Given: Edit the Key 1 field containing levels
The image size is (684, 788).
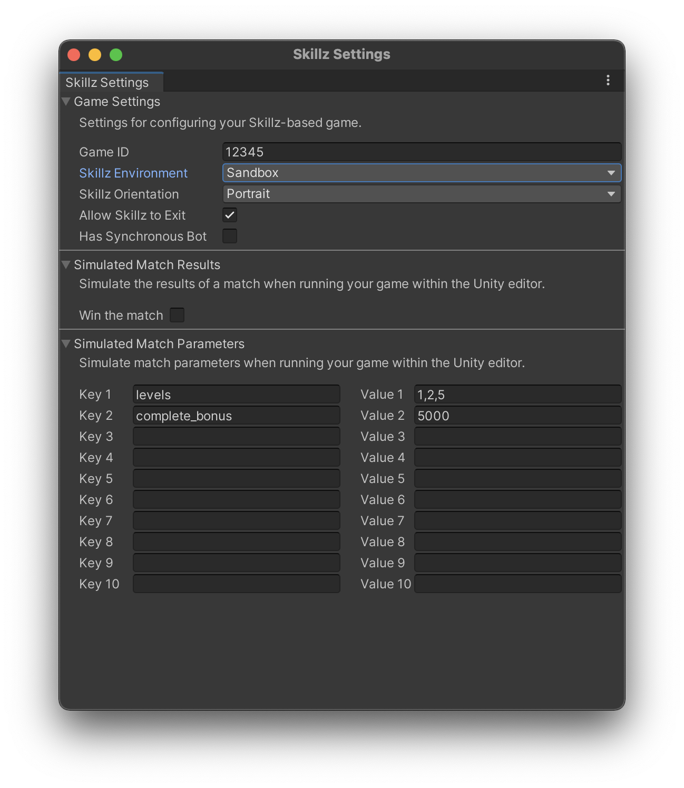Looking at the screenshot, I should [236, 395].
